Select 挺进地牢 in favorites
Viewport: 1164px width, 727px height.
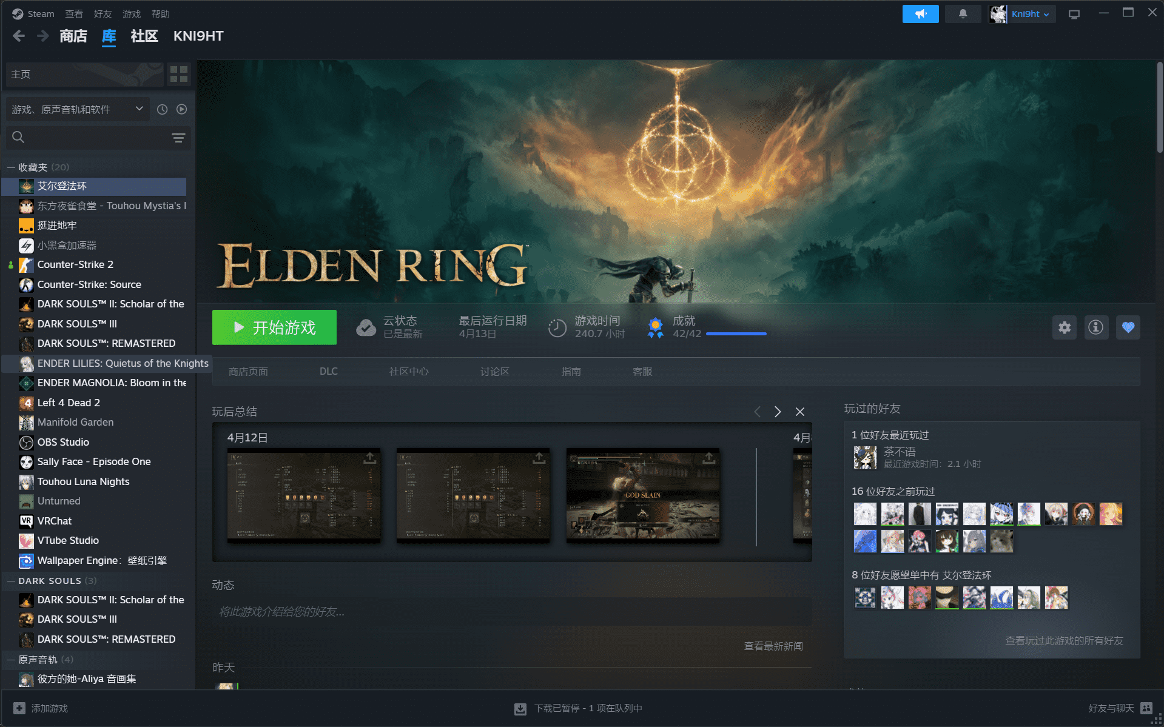coord(94,226)
